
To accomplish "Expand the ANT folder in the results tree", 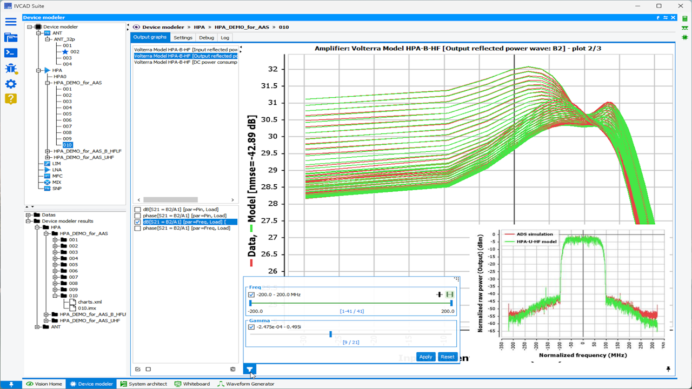I will (37, 327).
